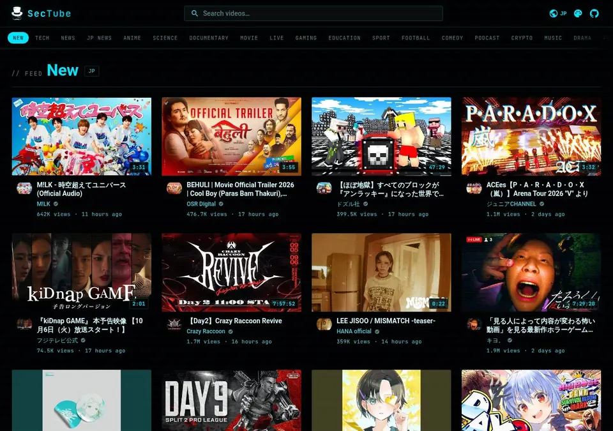The height and width of the screenshot is (431, 613).
Task: Open the Minecraft ほぼ地獄 video thumbnail
Action: tap(381, 137)
